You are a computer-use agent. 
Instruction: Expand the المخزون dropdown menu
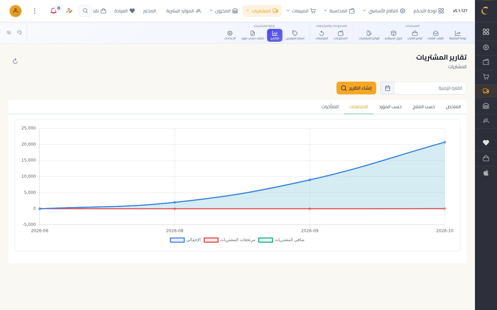[224, 11]
